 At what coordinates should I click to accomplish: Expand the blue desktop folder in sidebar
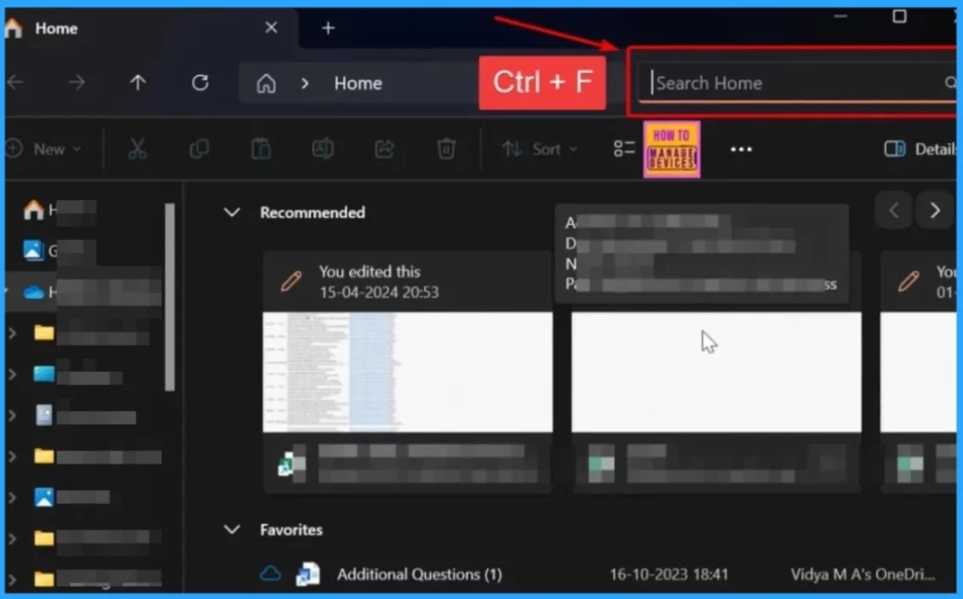pos(11,373)
